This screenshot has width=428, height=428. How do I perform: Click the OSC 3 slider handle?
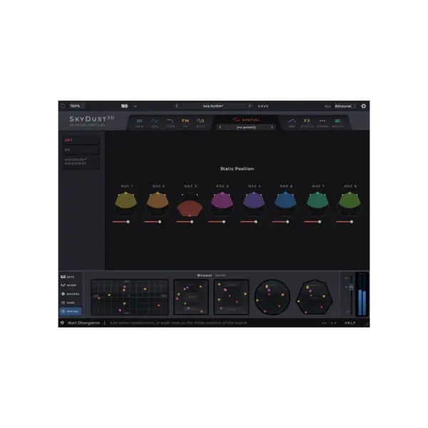click(192, 222)
